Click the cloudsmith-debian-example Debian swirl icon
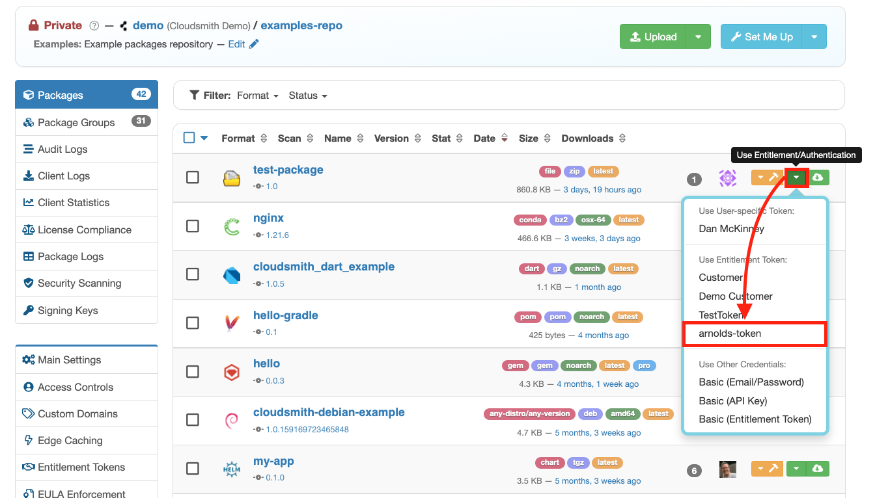875x498 pixels. coord(232,421)
